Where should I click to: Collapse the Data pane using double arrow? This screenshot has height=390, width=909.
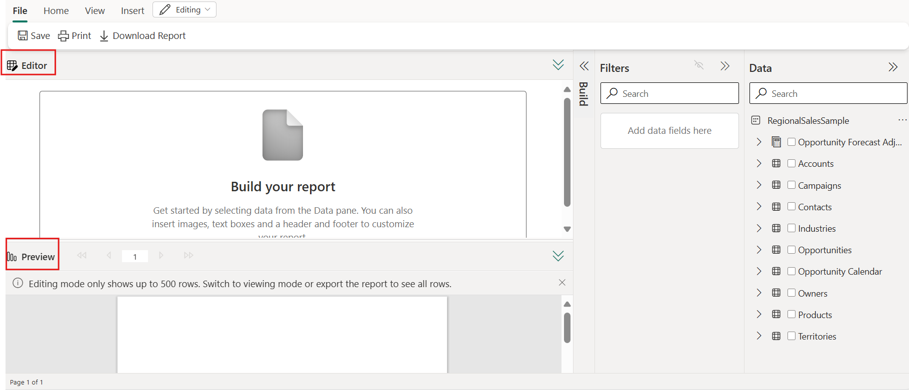pos(893,67)
